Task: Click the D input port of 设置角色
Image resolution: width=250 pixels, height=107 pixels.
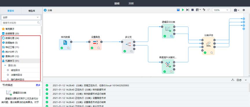Action: [x=89, y=42]
